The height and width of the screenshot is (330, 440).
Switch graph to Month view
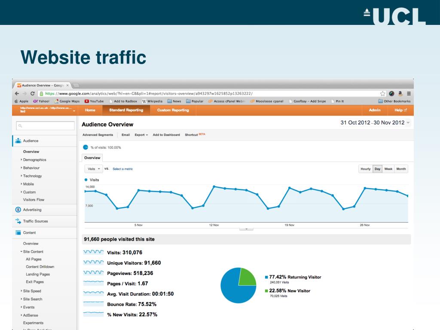(401, 169)
